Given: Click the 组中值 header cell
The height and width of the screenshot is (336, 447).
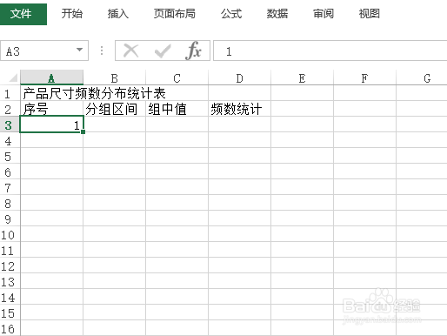Looking at the screenshot, I should pos(177,109).
